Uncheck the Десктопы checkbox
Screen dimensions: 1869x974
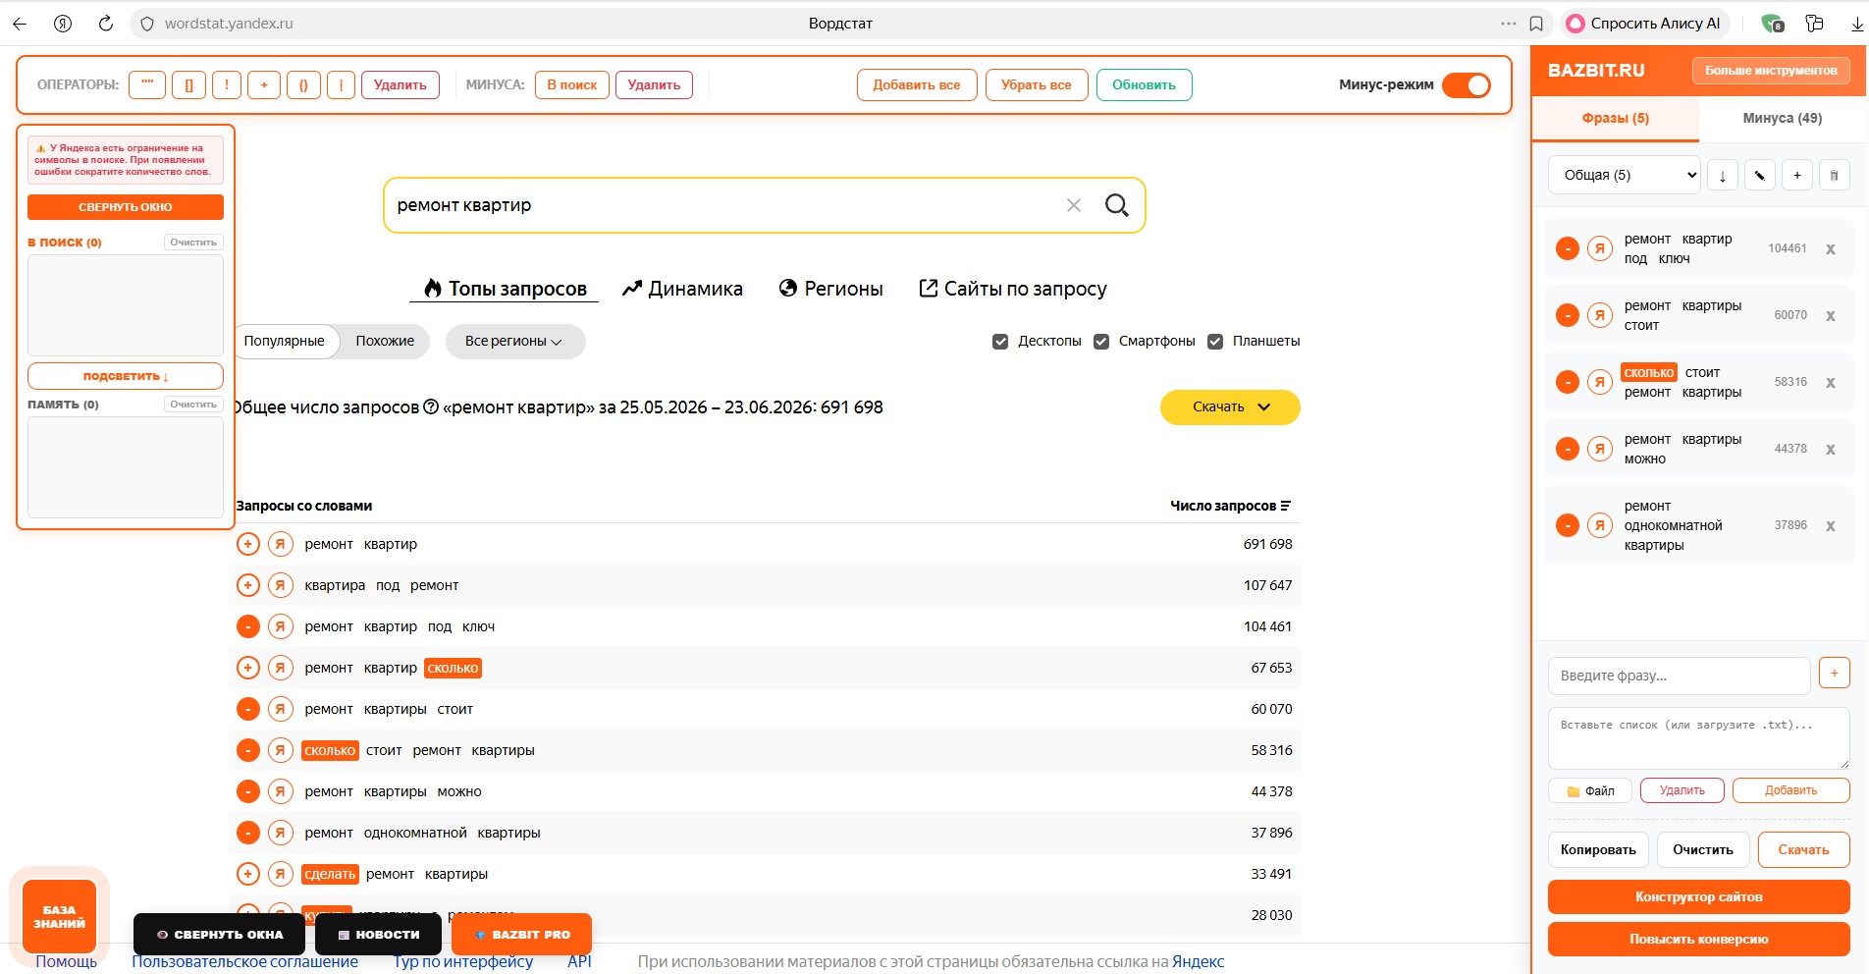1000,342
